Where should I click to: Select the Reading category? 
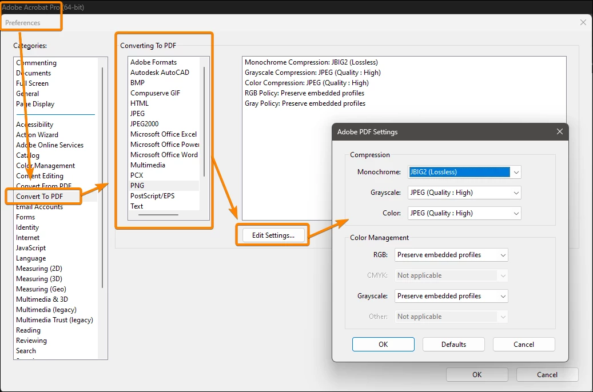[28, 330]
